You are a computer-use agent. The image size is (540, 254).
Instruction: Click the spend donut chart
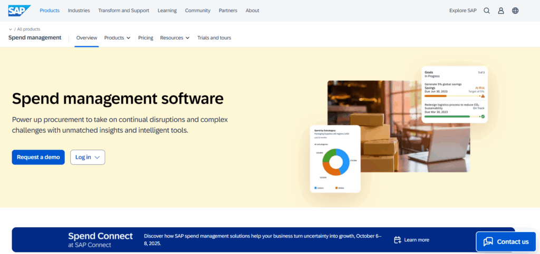336,162
